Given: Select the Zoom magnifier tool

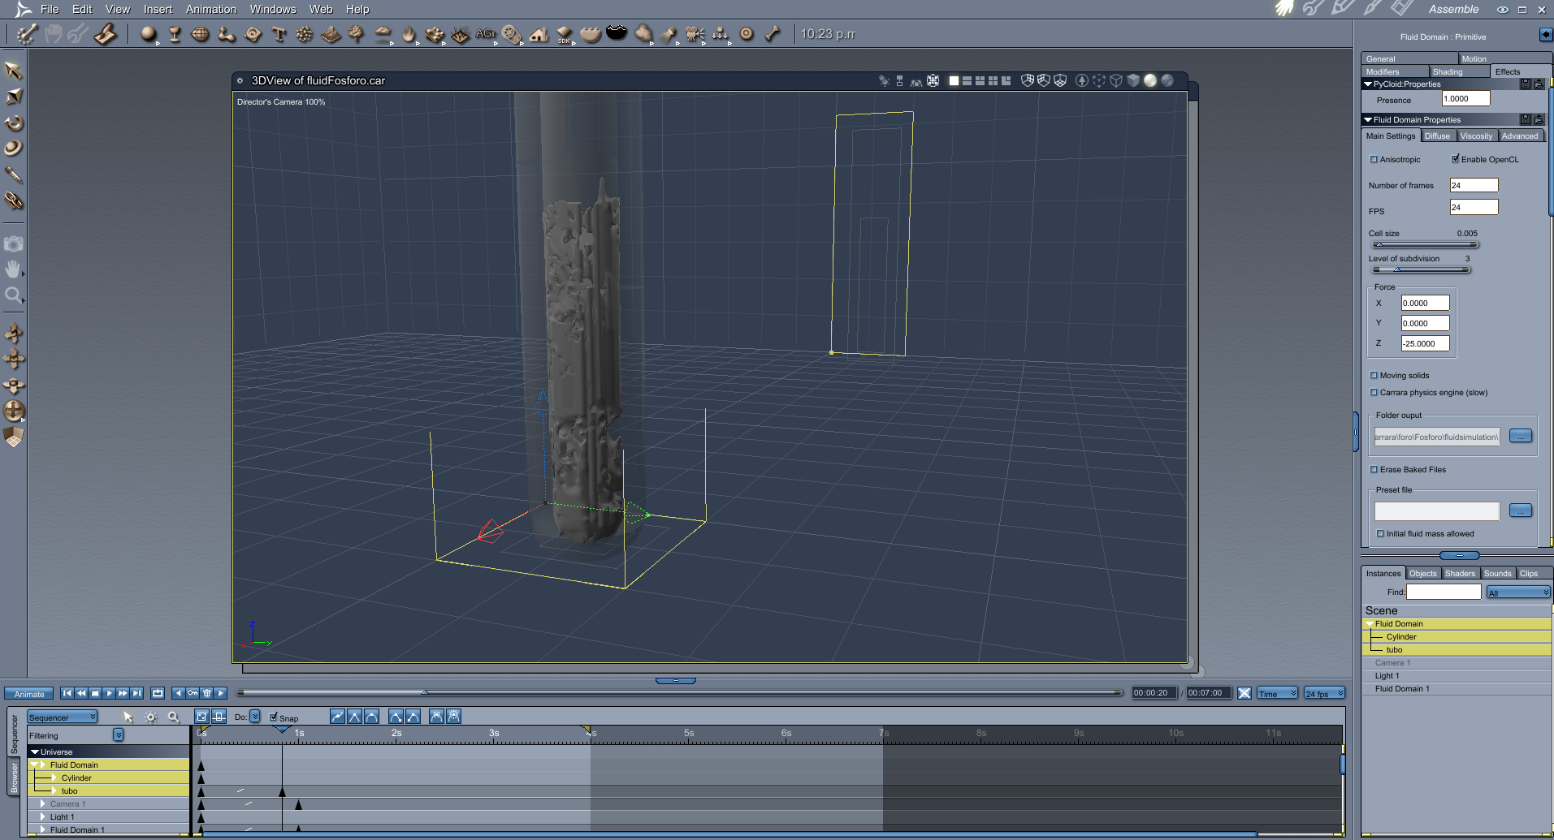Looking at the screenshot, I should point(14,295).
